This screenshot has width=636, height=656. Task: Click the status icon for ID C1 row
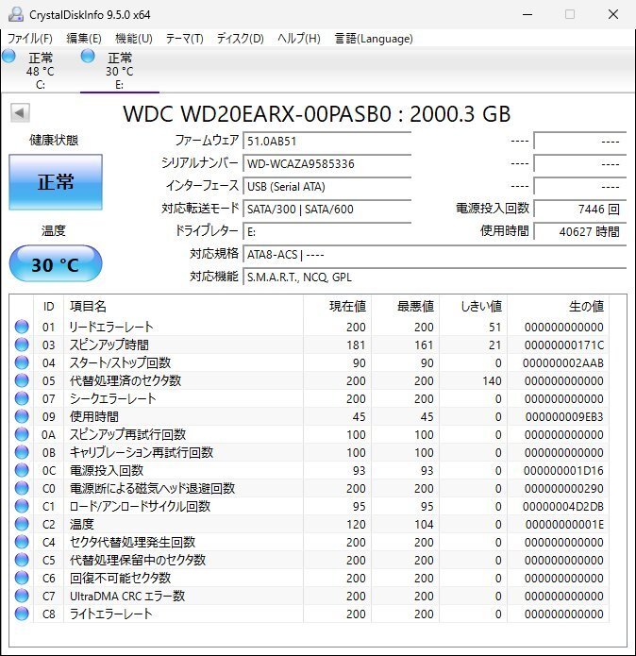pyautogui.click(x=22, y=506)
